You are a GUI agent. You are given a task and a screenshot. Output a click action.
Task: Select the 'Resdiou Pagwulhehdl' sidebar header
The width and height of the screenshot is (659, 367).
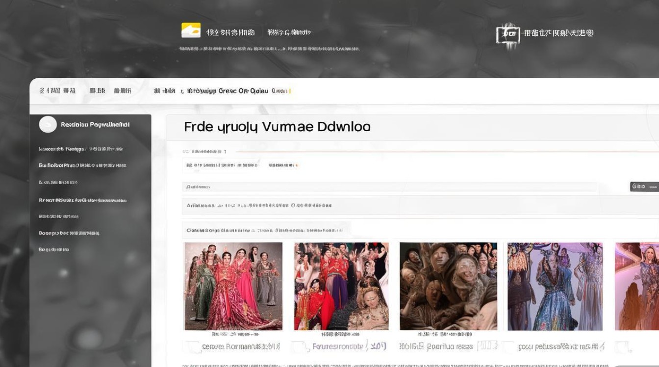[95, 125]
